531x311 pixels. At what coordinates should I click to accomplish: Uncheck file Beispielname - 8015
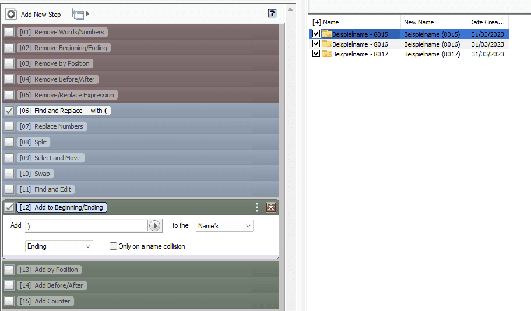pos(316,34)
